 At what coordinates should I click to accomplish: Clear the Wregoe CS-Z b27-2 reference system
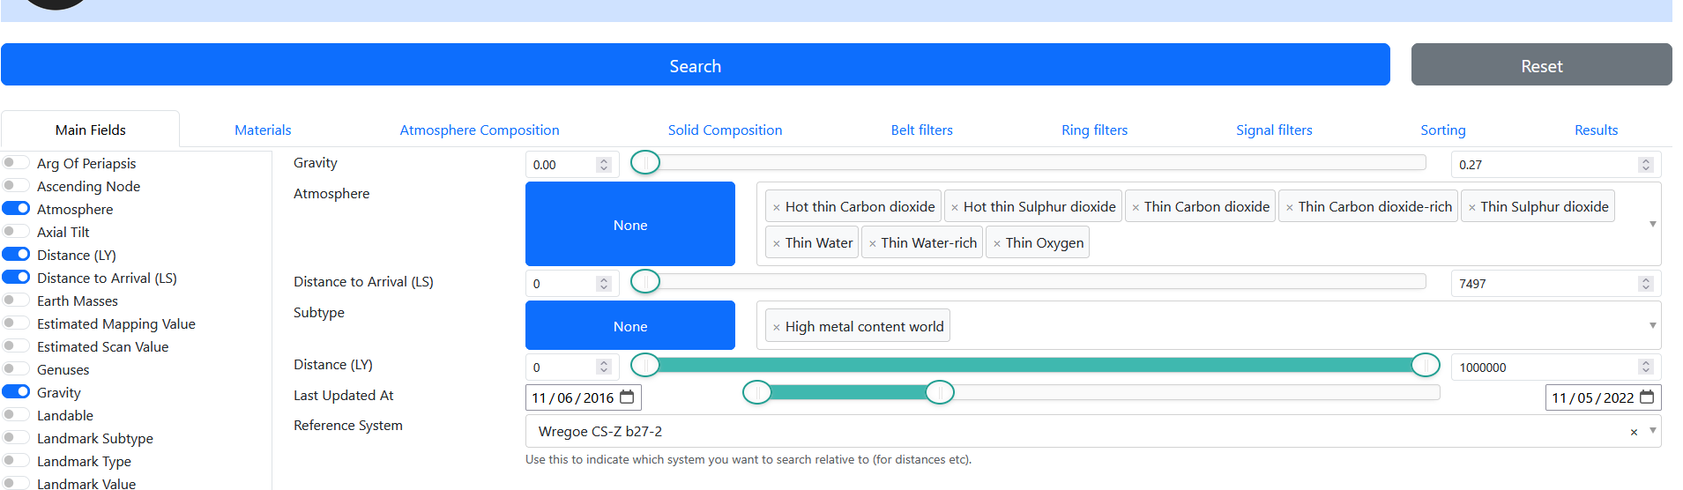[x=1634, y=432]
